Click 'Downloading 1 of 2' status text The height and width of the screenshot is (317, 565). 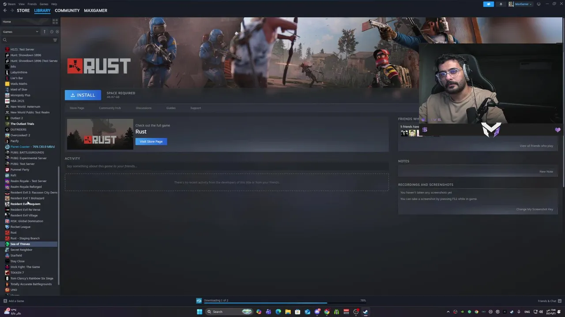(x=216, y=300)
